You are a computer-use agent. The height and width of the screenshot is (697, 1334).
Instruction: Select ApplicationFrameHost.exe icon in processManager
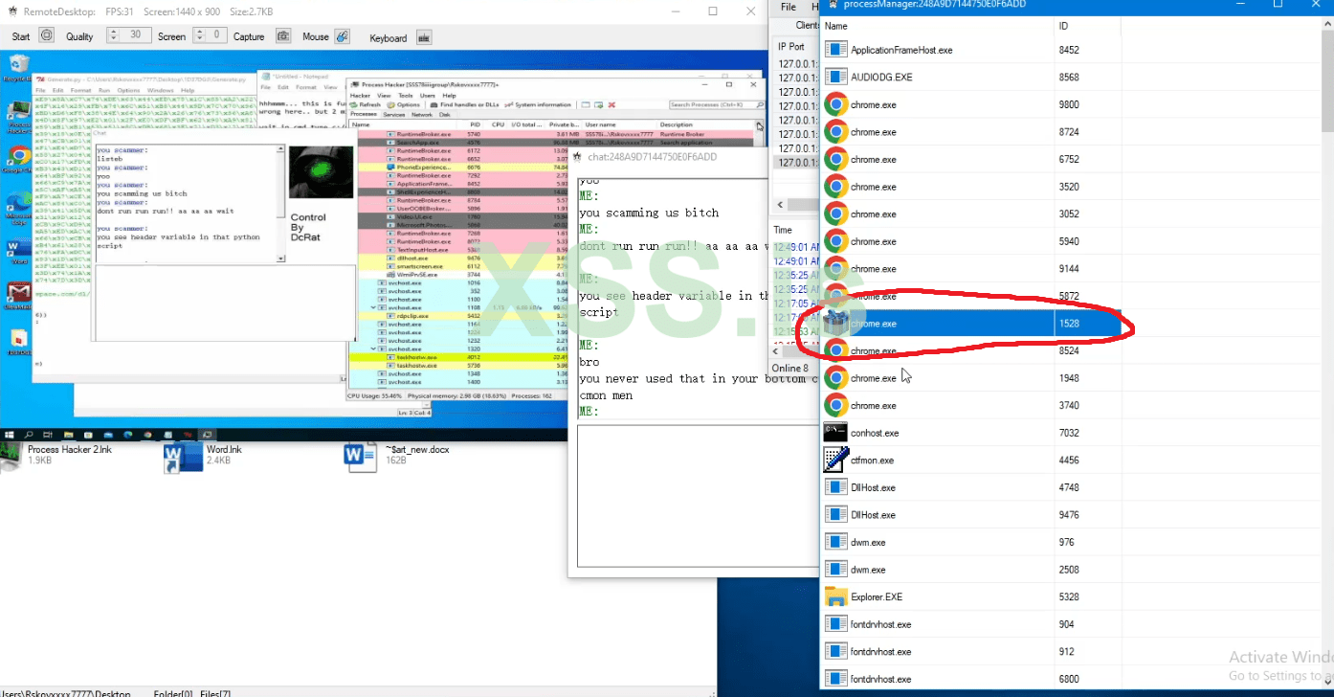click(x=836, y=50)
